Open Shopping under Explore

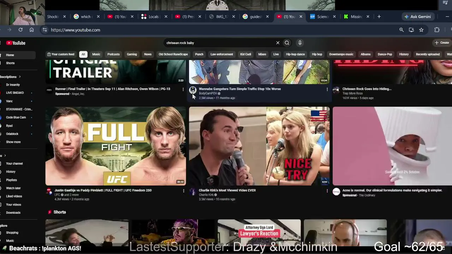coord(12,233)
